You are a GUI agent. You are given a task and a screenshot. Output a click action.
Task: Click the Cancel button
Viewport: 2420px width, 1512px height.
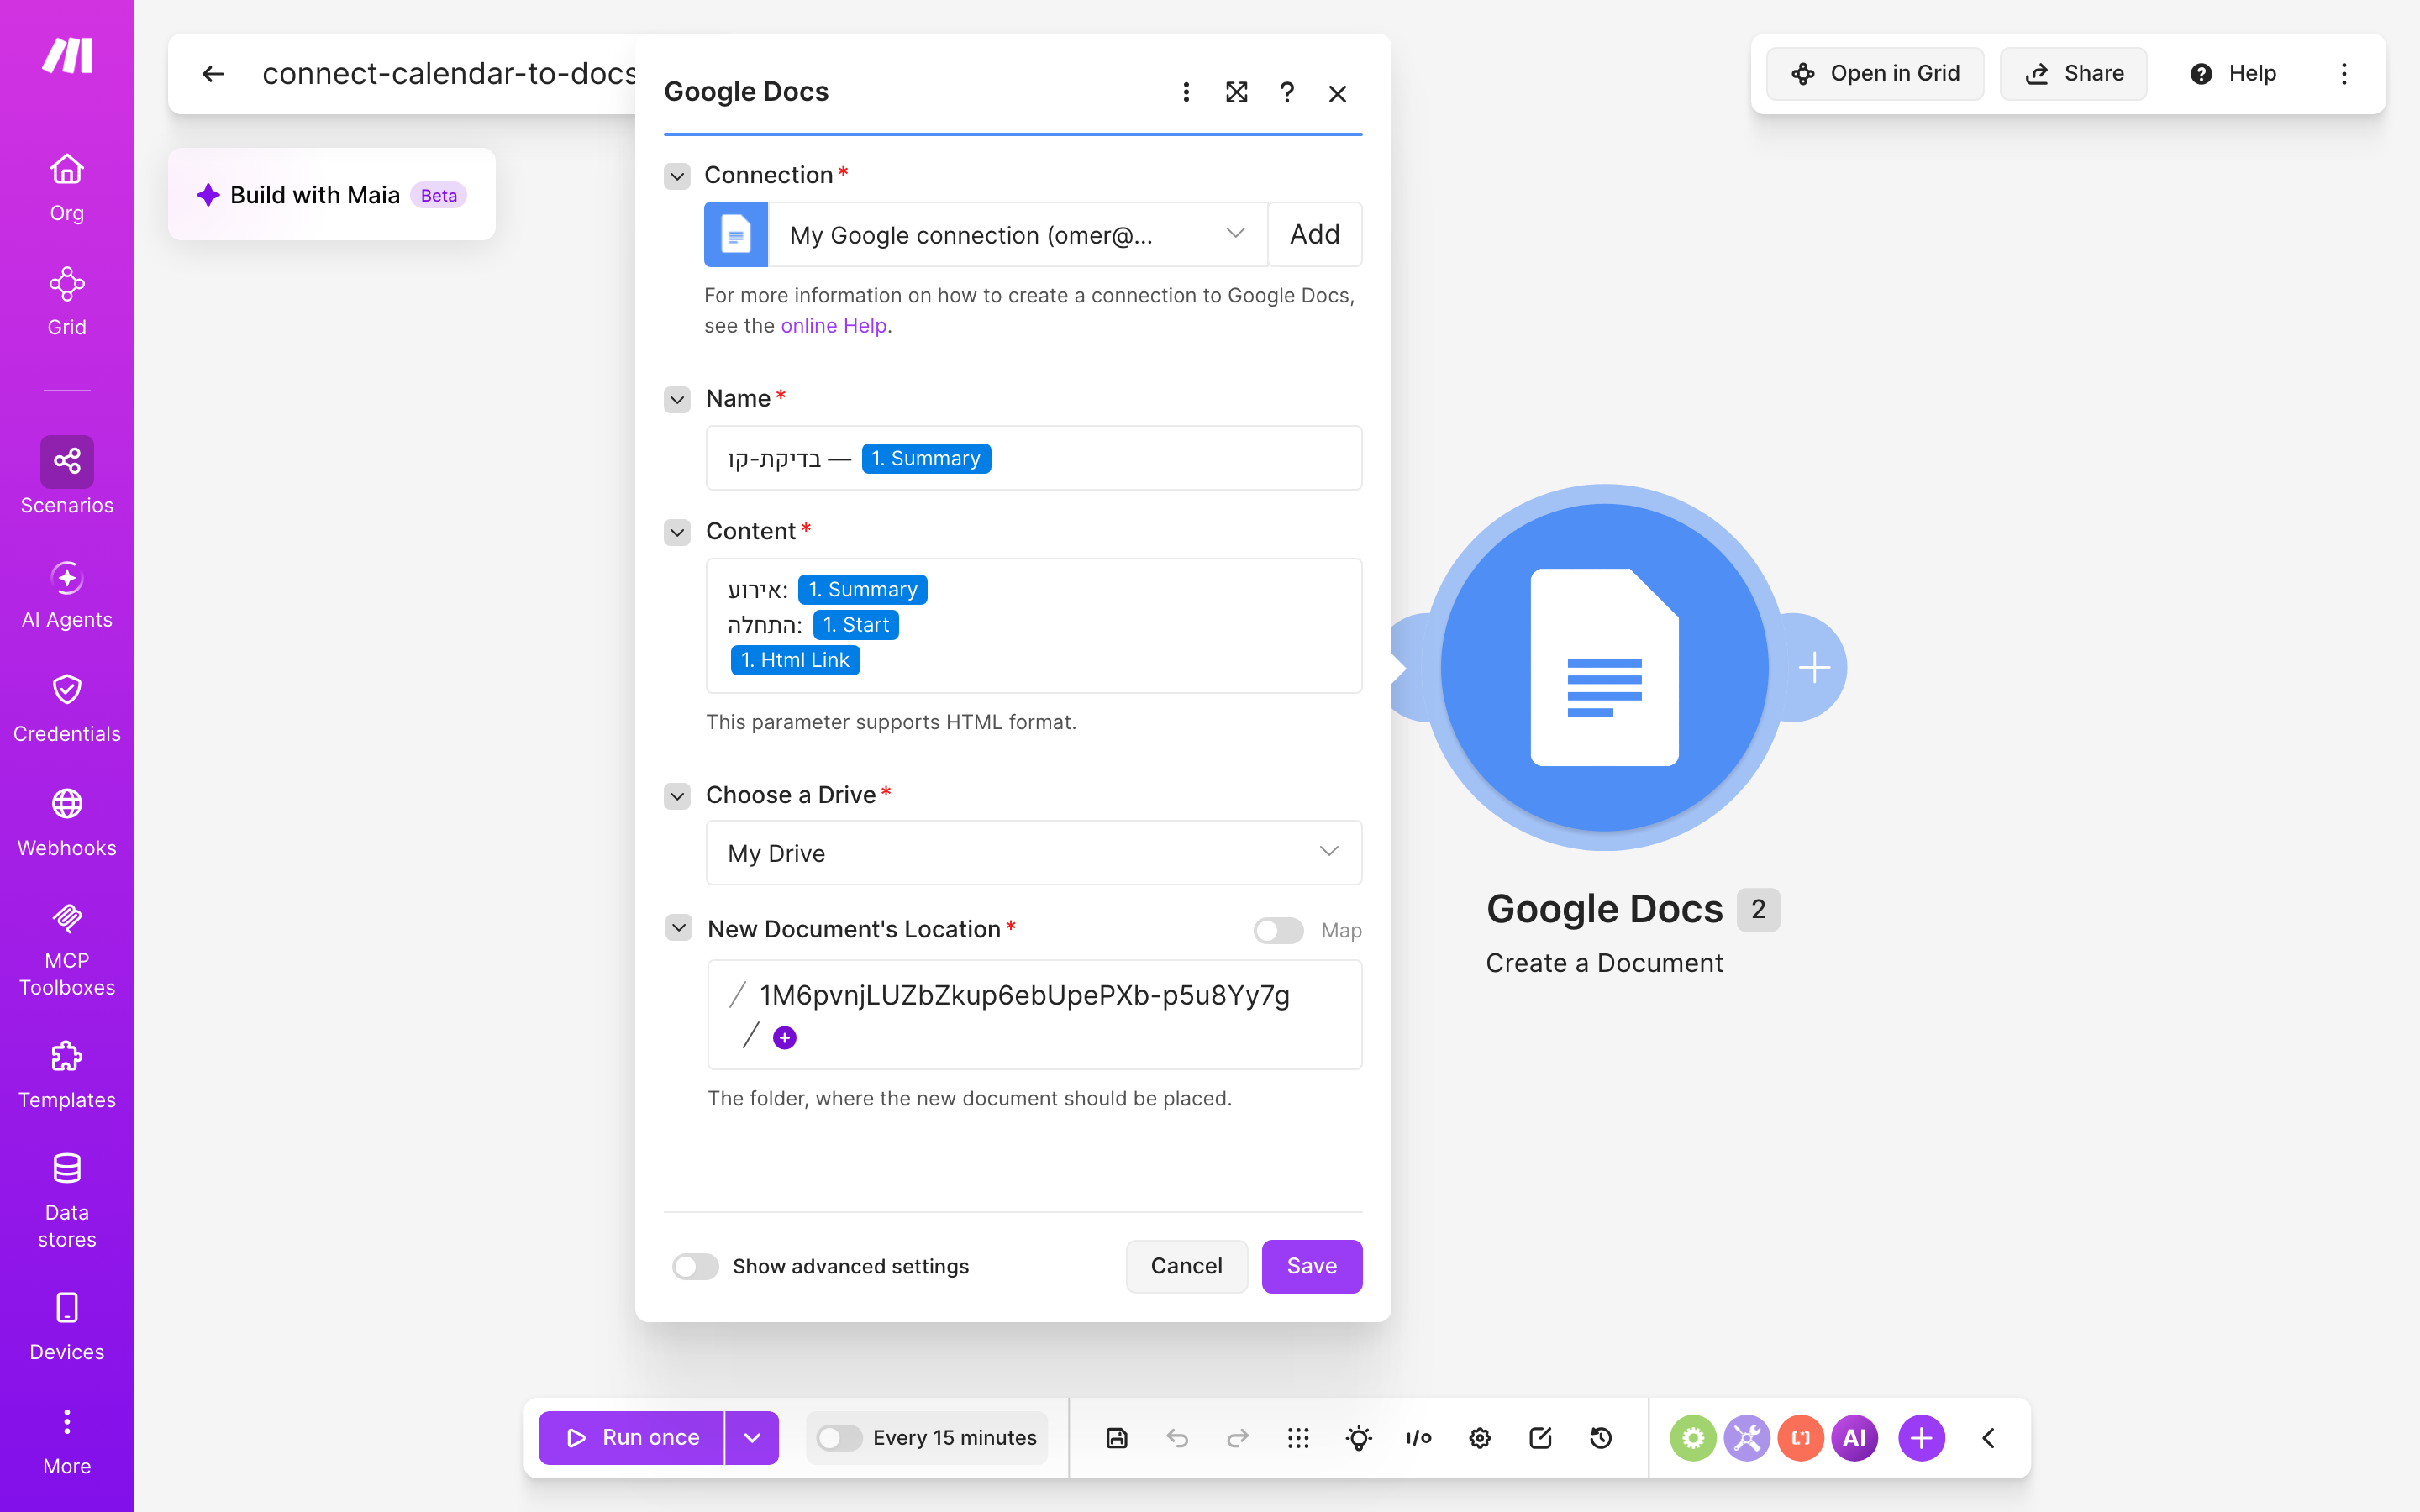pos(1186,1266)
